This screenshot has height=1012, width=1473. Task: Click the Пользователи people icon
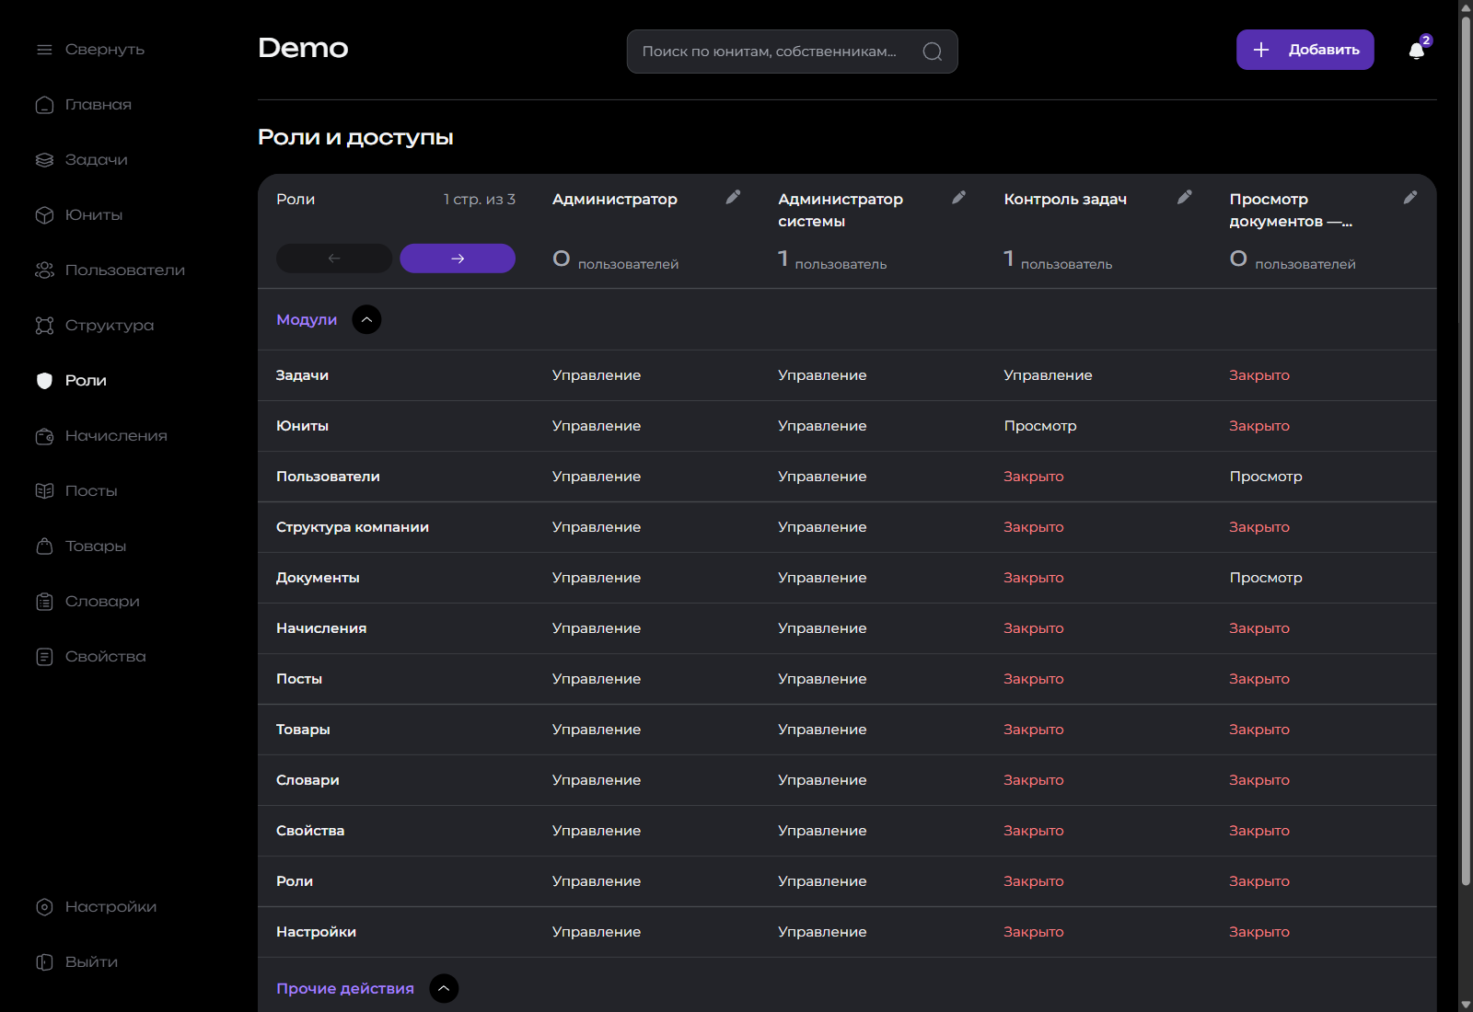pos(44,270)
